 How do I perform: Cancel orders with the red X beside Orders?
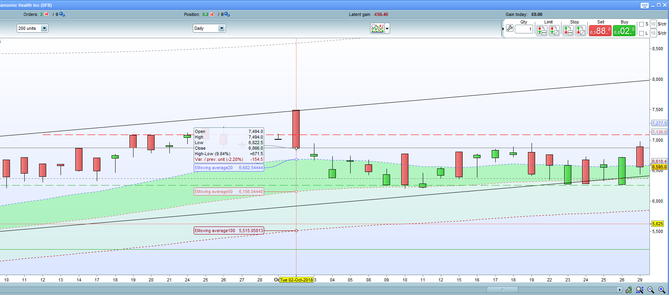(x=47, y=14)
